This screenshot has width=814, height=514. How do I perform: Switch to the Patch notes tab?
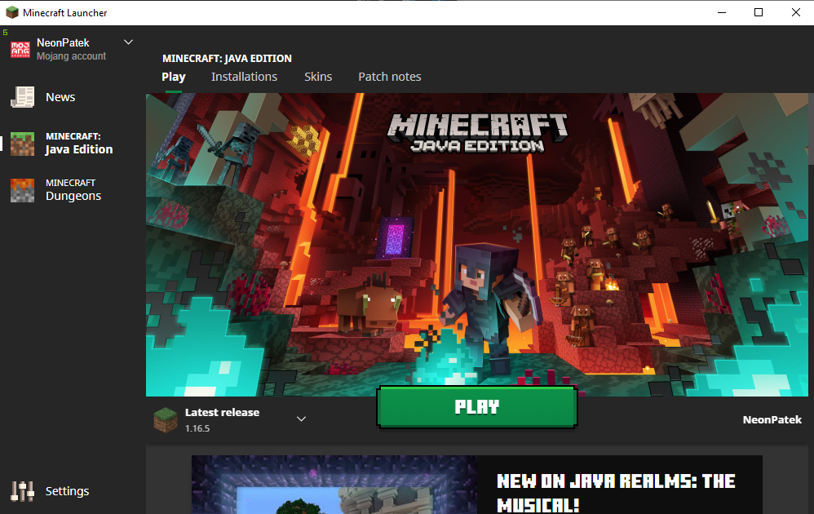(389, 77)
